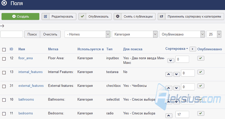Viewport: 225px width, 119px height.
Task: Click the green checkmark publish icon in the toolbar
Action: pyautogui.click(x=82, y=16)
